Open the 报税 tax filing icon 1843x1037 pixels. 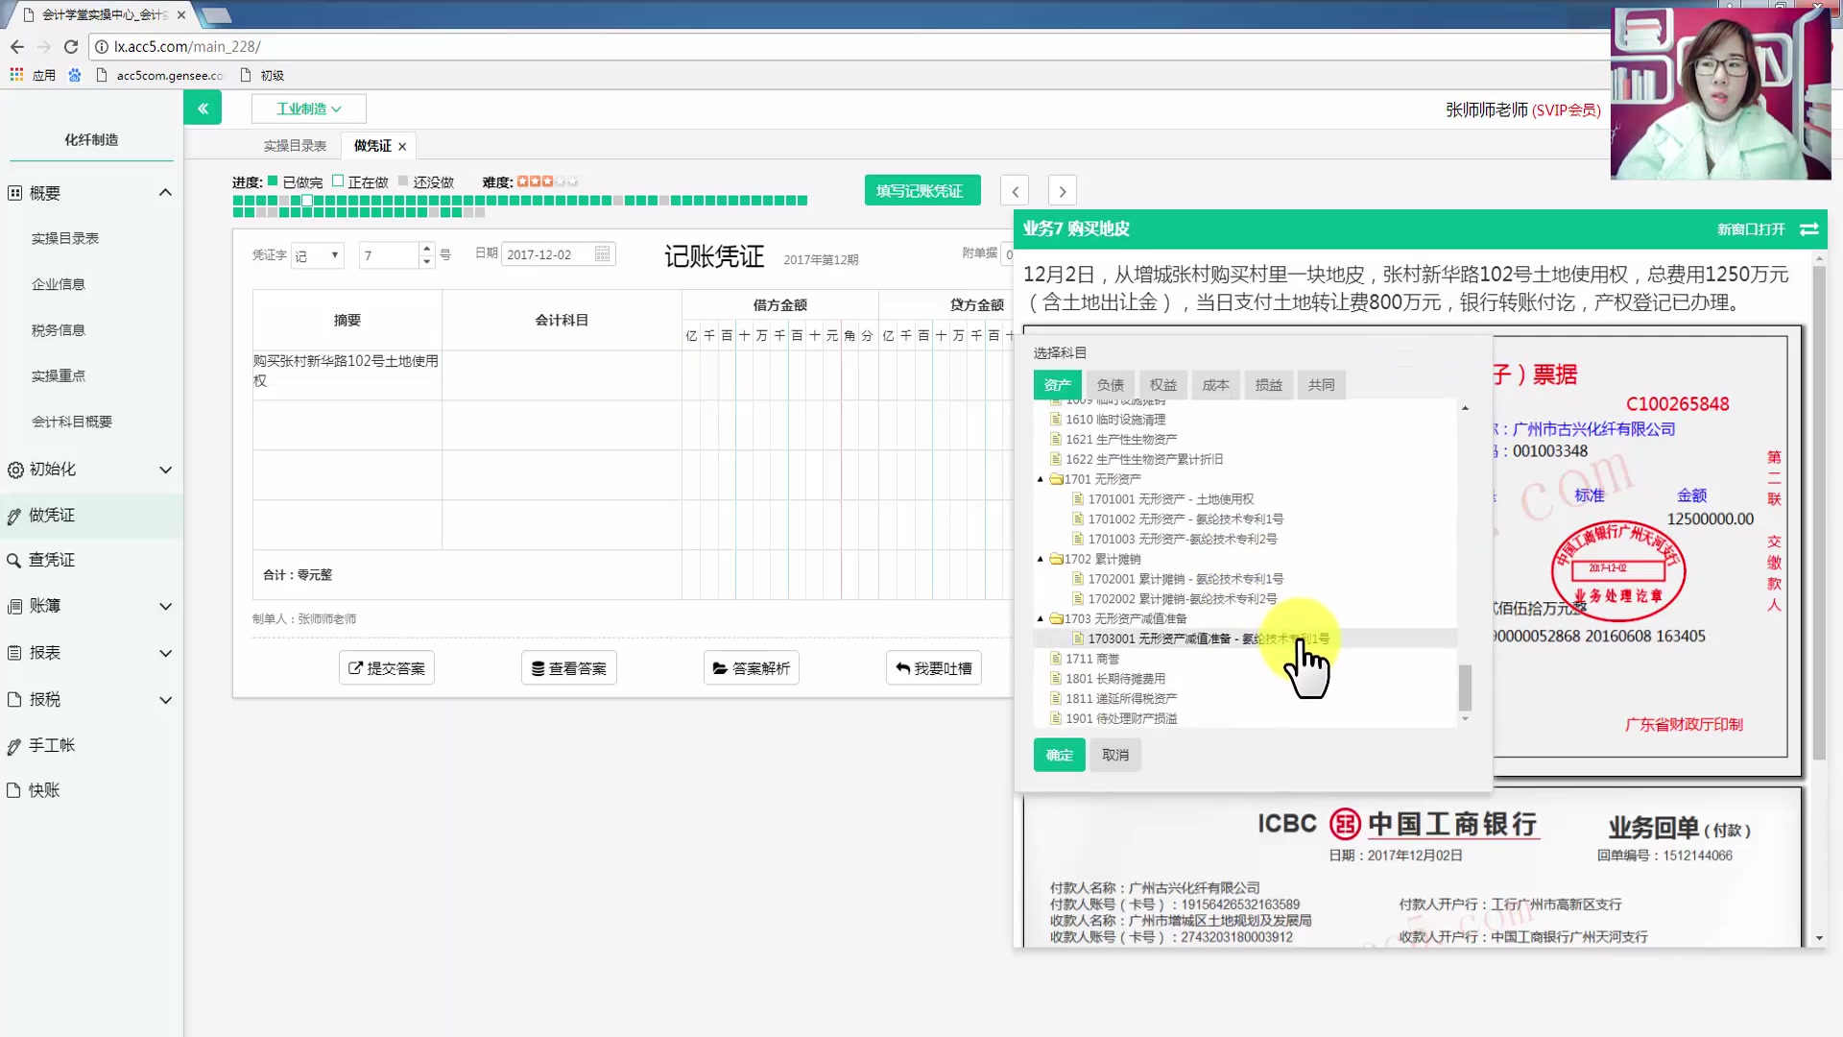15,700
